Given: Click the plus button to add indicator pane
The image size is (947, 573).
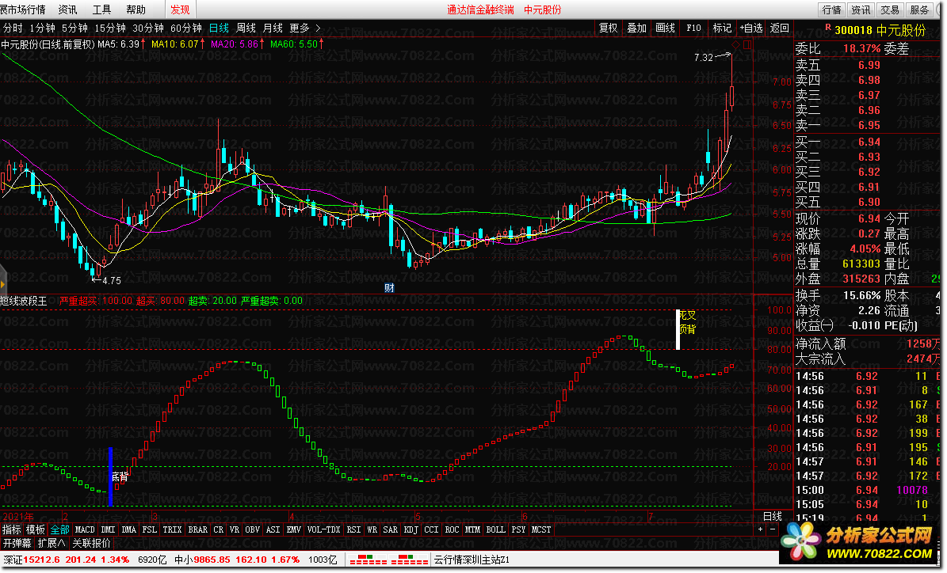Looking at the screenshot, I should 761,529.
